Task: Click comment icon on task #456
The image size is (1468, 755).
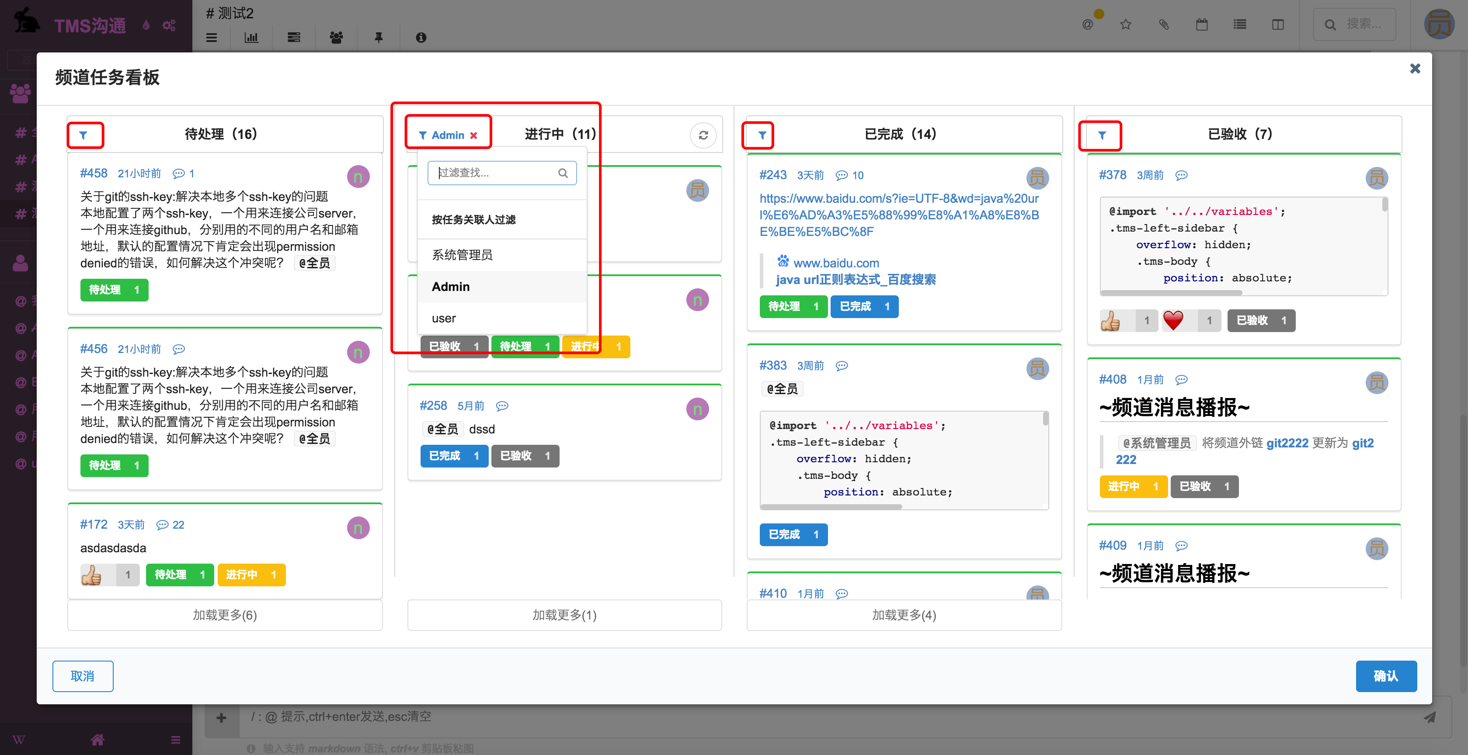Action: click(x=179, y=349)
